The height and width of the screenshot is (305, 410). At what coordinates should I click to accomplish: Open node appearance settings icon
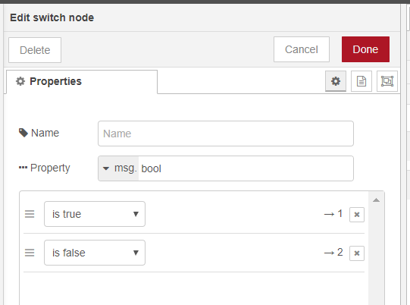[x=387, y=81]
